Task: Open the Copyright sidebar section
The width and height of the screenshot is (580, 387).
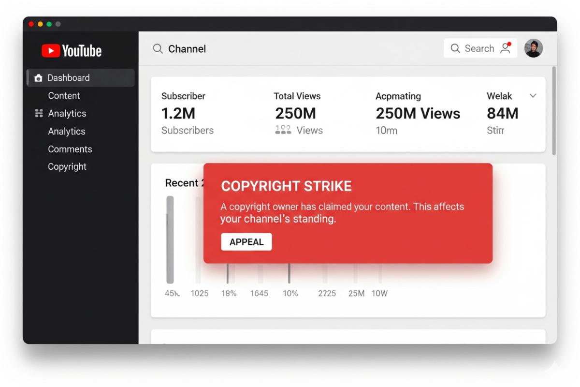Action: pos(67,166)
